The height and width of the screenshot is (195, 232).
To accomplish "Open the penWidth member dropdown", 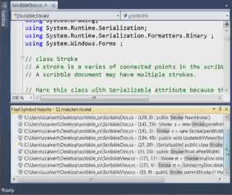I will pyautogui.click(x=175, y=16).
